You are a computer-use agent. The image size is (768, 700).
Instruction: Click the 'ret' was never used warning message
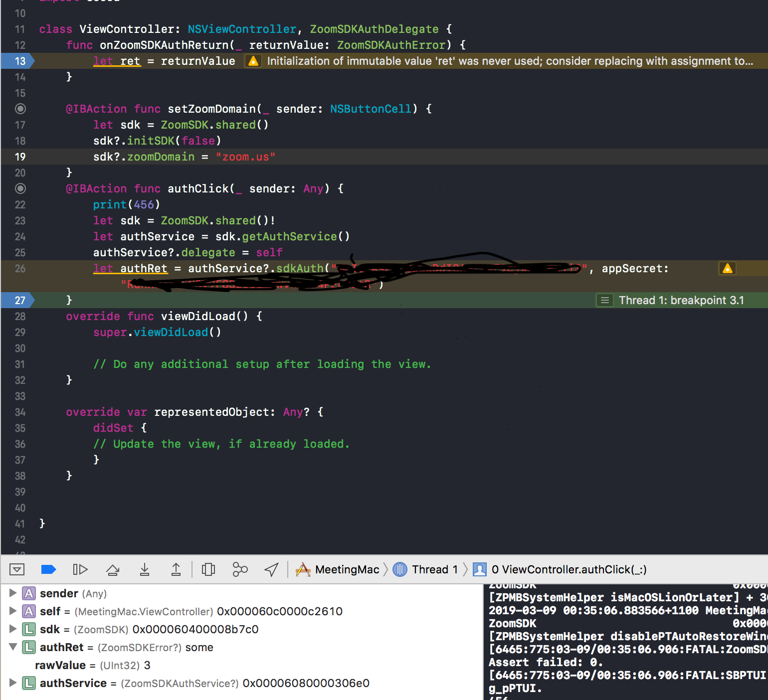[x=510, y=61]
